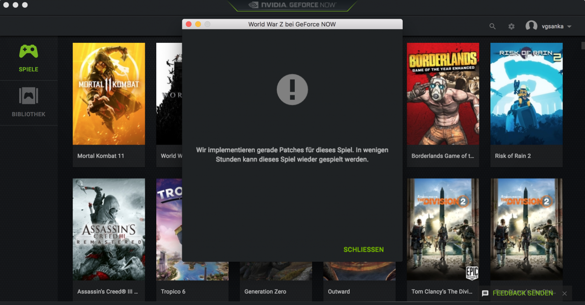Expand the vgsanka account dropdown arrow
This screenshot has height=305, width=585.
(569, 27)
